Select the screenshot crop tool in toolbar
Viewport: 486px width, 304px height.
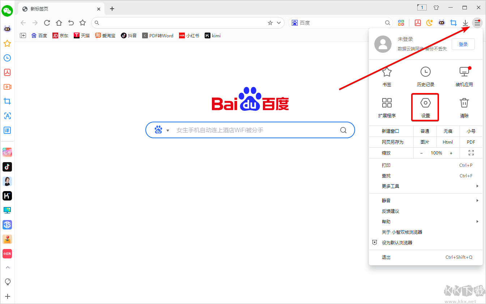tap(453, 22)
